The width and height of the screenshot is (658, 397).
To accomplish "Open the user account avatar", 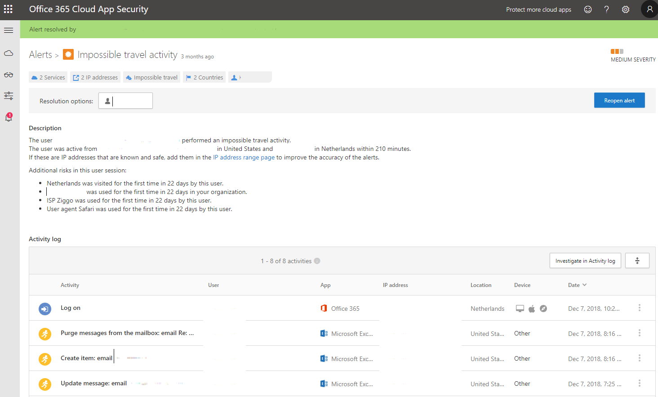I will 649,9.
